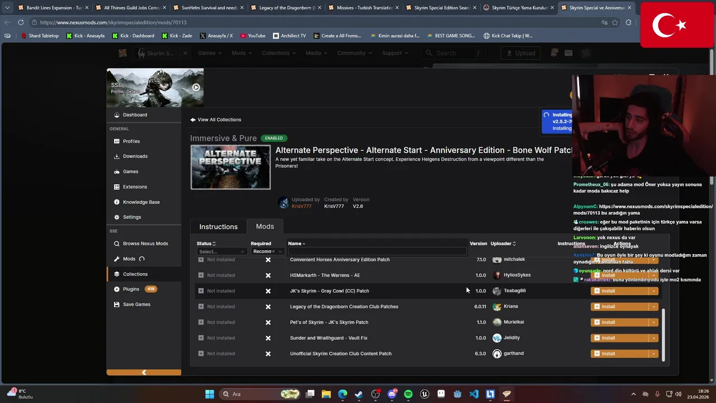
Task: Install Legacy of the Dragonborn Creation Club Patches
Action: click(620, 307)
